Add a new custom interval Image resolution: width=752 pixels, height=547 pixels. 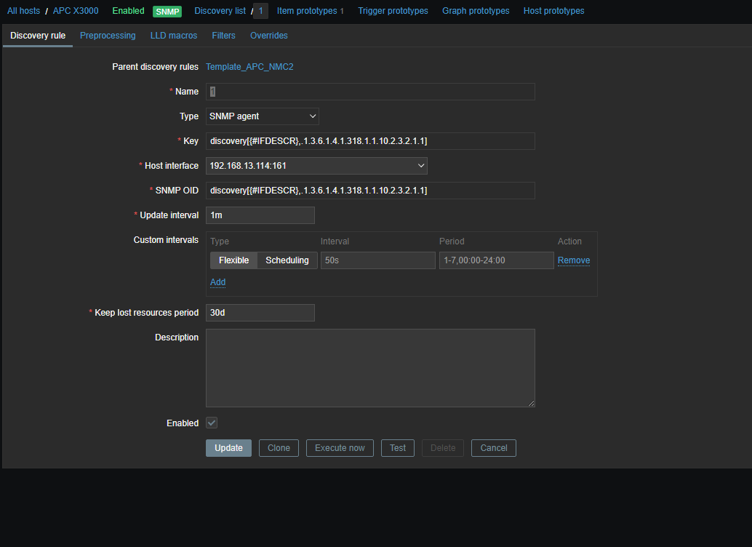(217, 282)
